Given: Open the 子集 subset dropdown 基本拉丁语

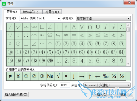Looking at the screenshot, I should (x=103, y=19).
